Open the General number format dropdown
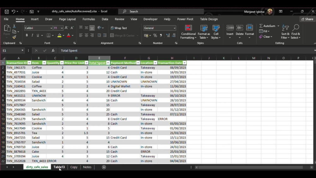 click(174, 28)
